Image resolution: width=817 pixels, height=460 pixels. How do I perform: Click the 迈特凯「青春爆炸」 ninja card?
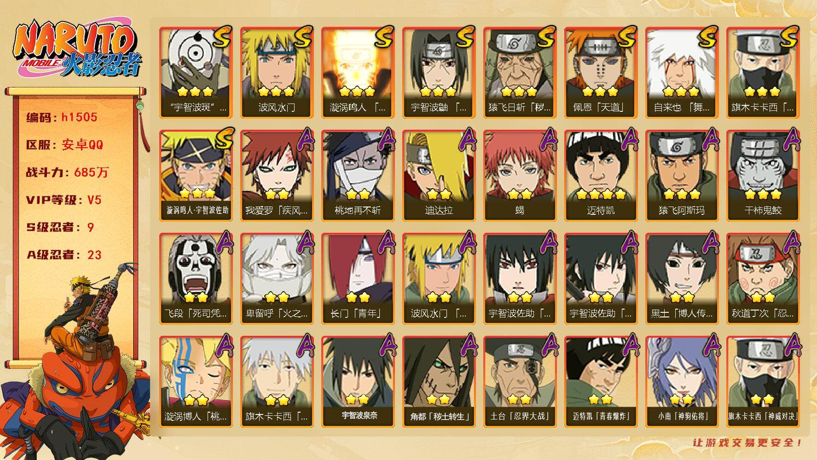(x=601, y=382)
